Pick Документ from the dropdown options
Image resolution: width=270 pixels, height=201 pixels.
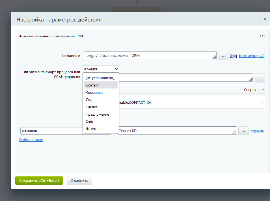pyautogui.click(x=94, y=129)
